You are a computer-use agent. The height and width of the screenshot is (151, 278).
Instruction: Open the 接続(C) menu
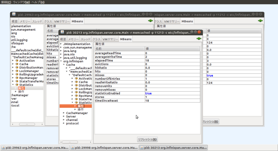tap(6, 2)
